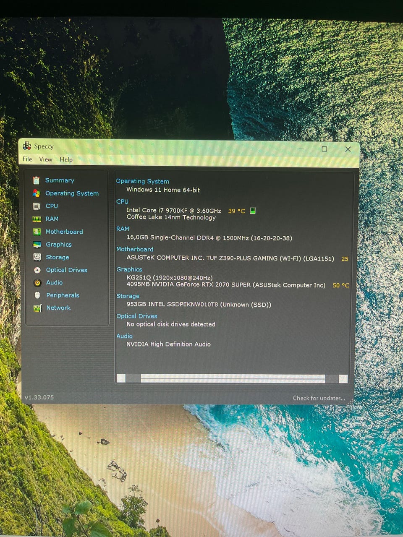This screenshot has width=403, height=537.
Task: Click the RAM module icon in sidebar
Action: [37, 219]
